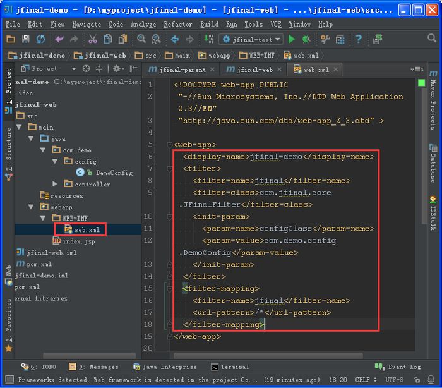Viewport: 442px width, 388px height.
Task: Open the Refactor menu
Action: click(178, 25)
